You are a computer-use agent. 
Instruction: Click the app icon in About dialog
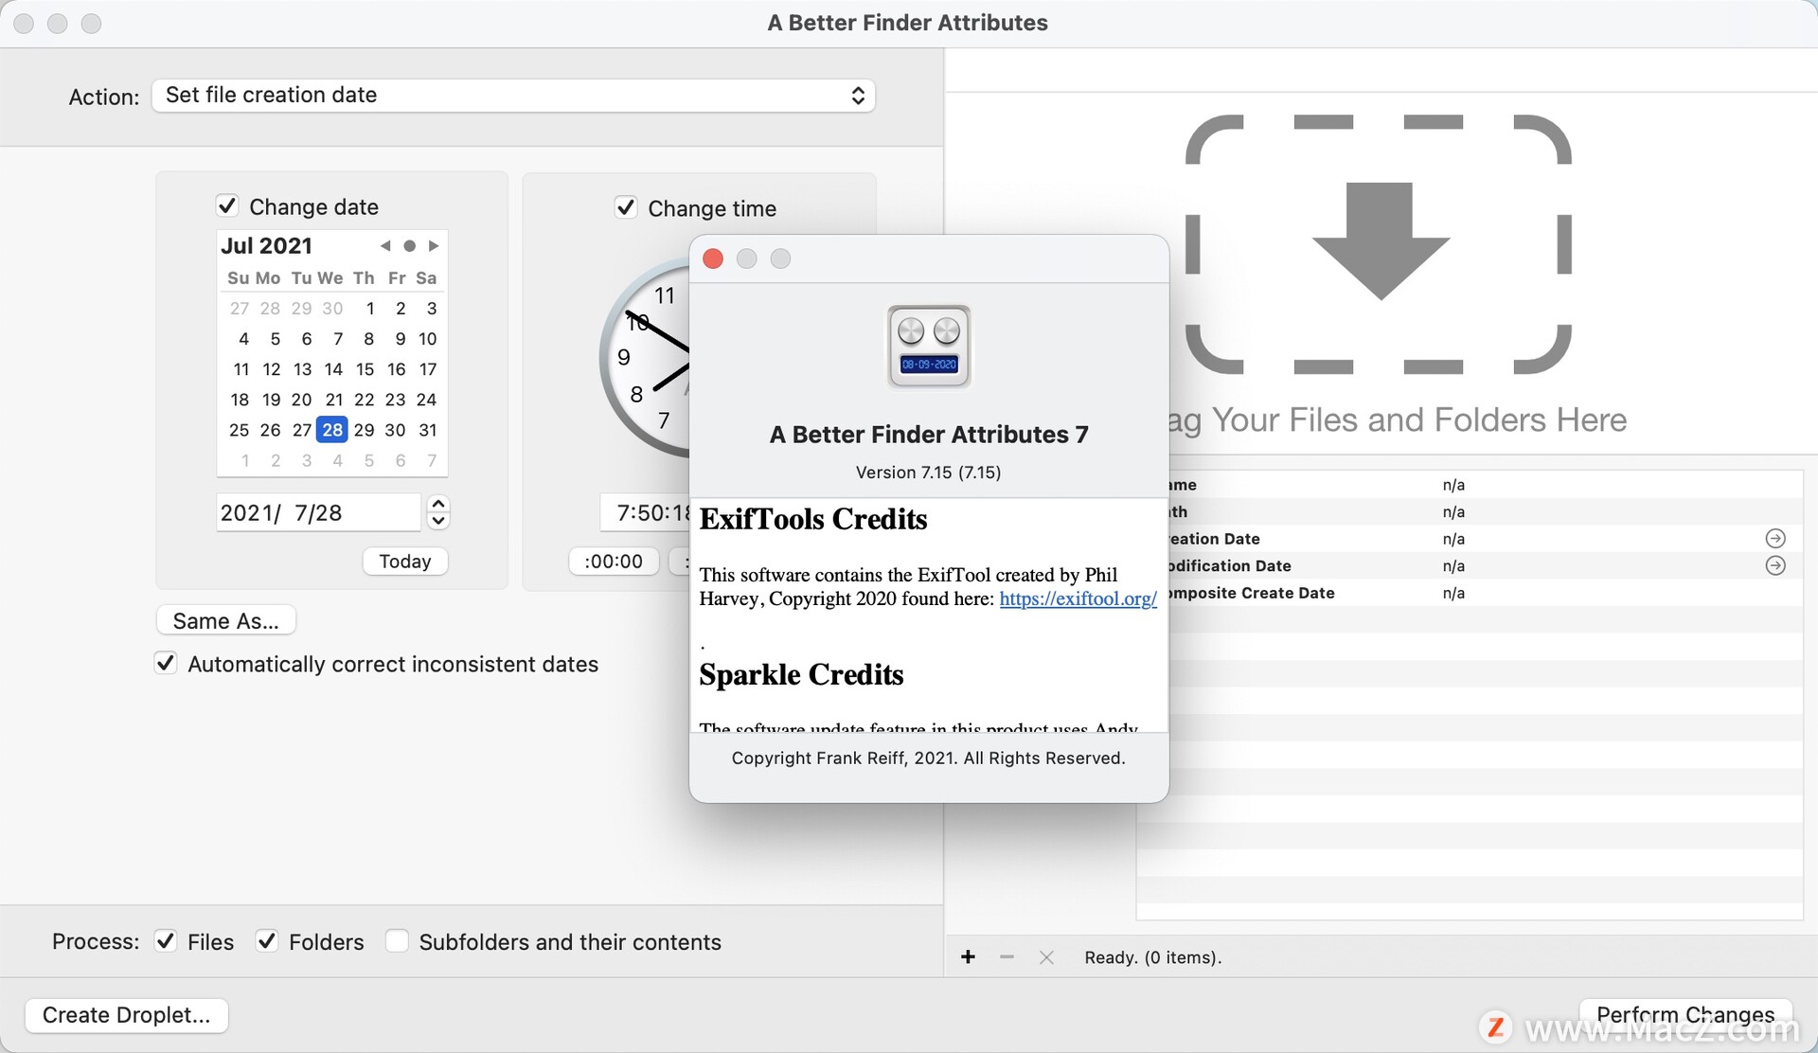(929, 346)
